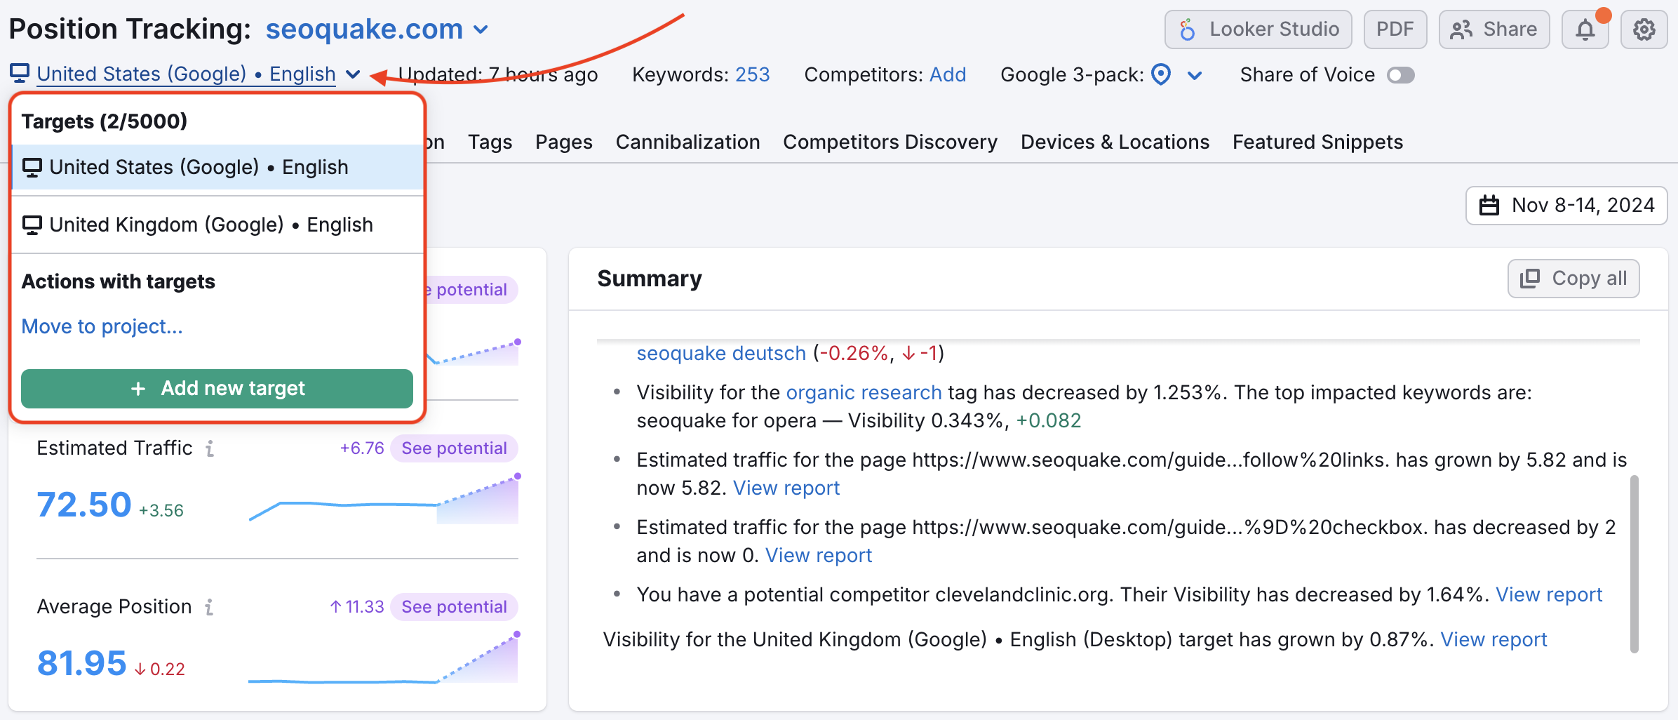Open Looker Studio export button

tap(1258, 29)
